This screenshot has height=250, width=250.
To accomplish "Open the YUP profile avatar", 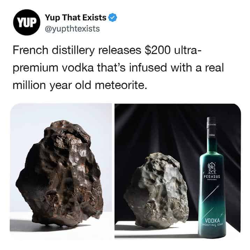I will (26, 22).
